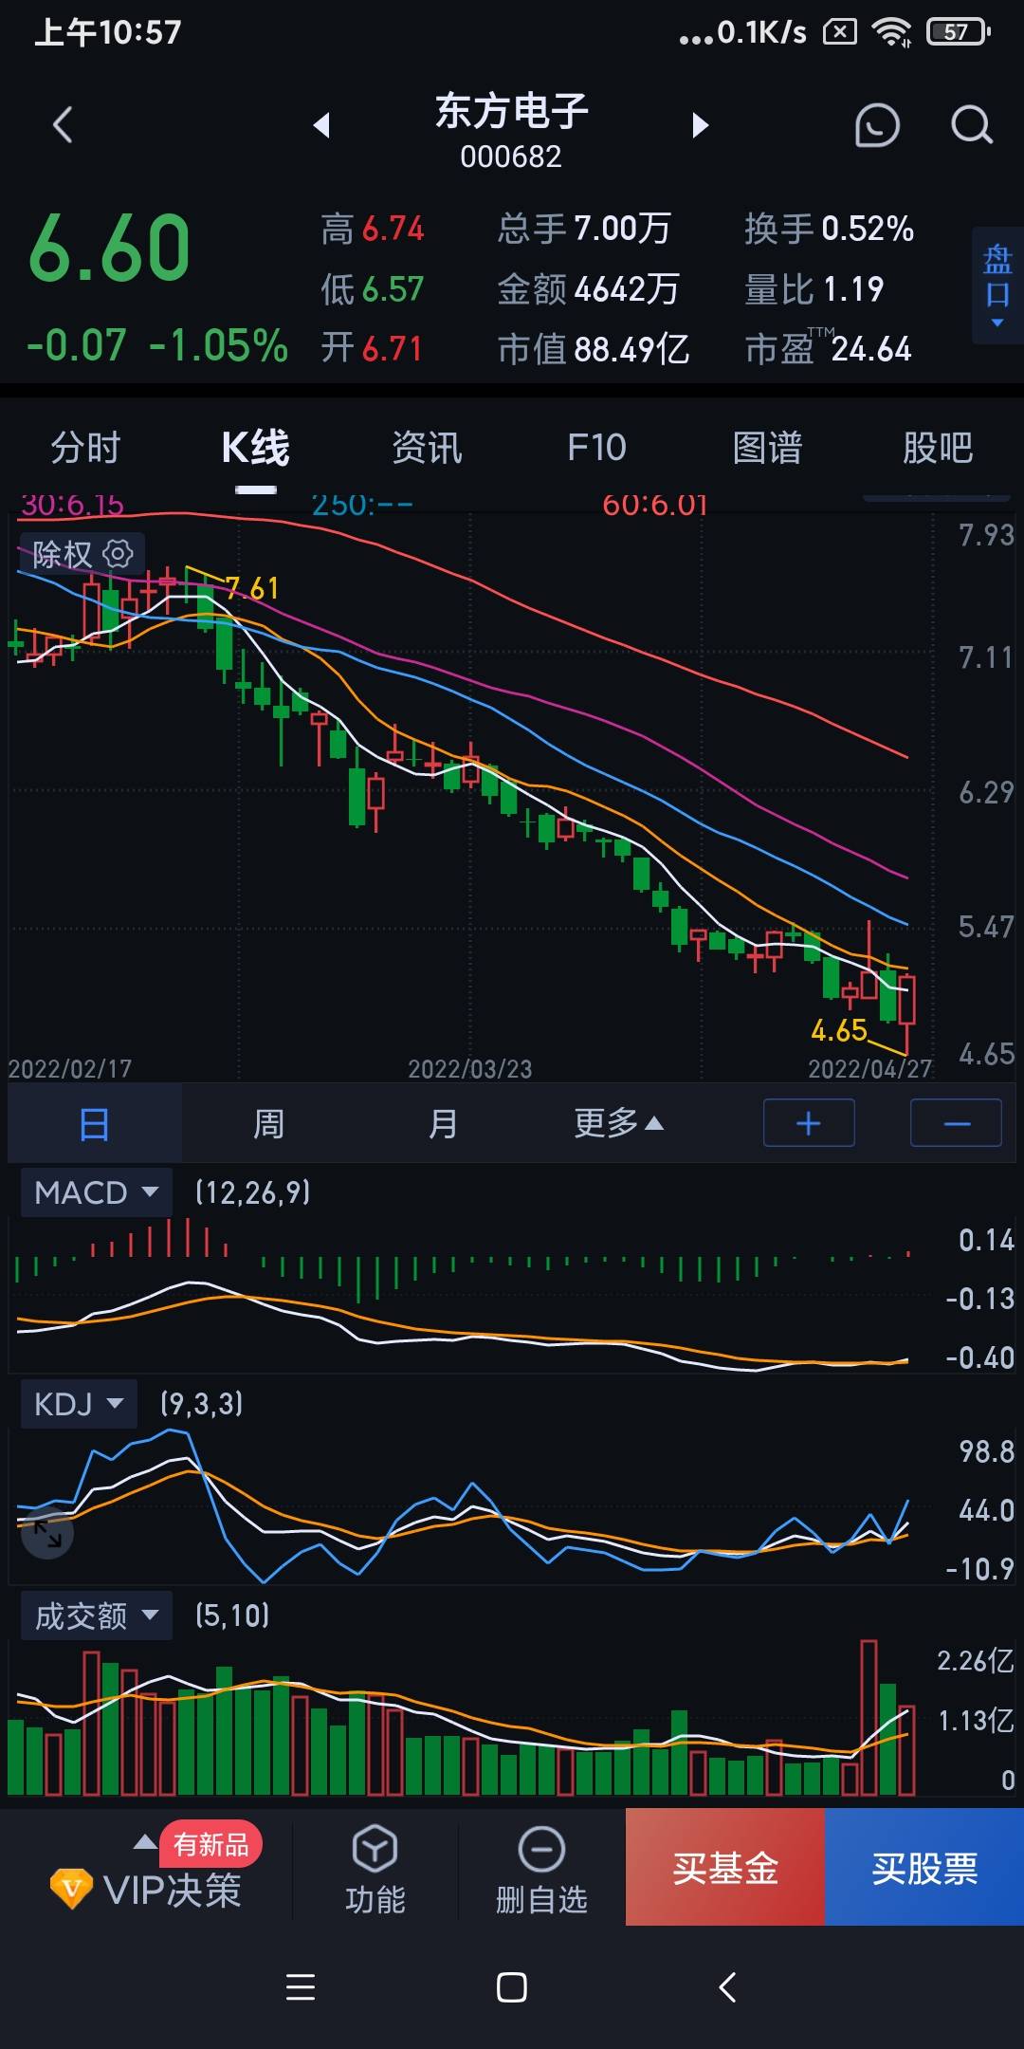Open 除权 settings gear
The height and width of the screenshot is (2049, 1024).
[118, 554]
